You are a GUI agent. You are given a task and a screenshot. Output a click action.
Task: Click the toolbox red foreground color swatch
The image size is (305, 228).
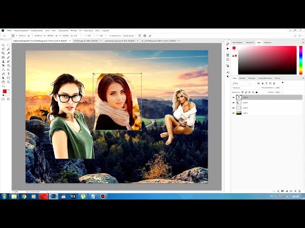(4, 91)
